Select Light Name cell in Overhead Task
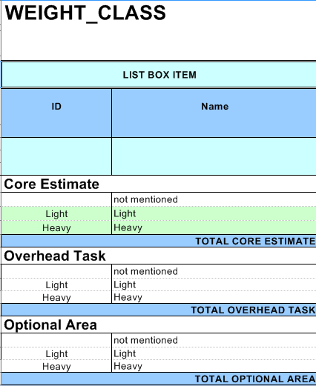The width and height of the screenshot is (316, 386). [x=214, y=284]
